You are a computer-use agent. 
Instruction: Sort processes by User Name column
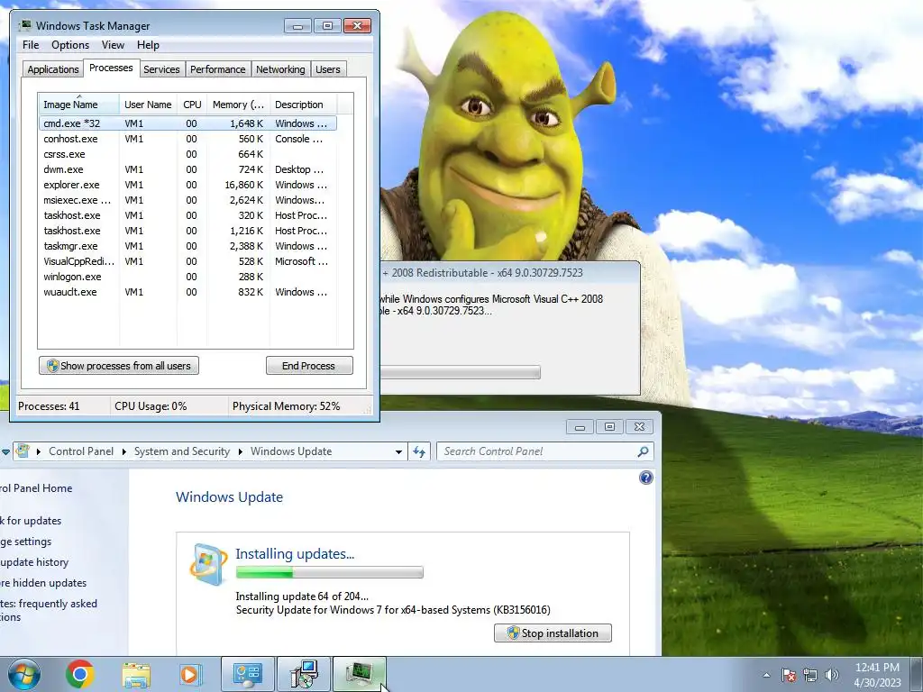148,105
